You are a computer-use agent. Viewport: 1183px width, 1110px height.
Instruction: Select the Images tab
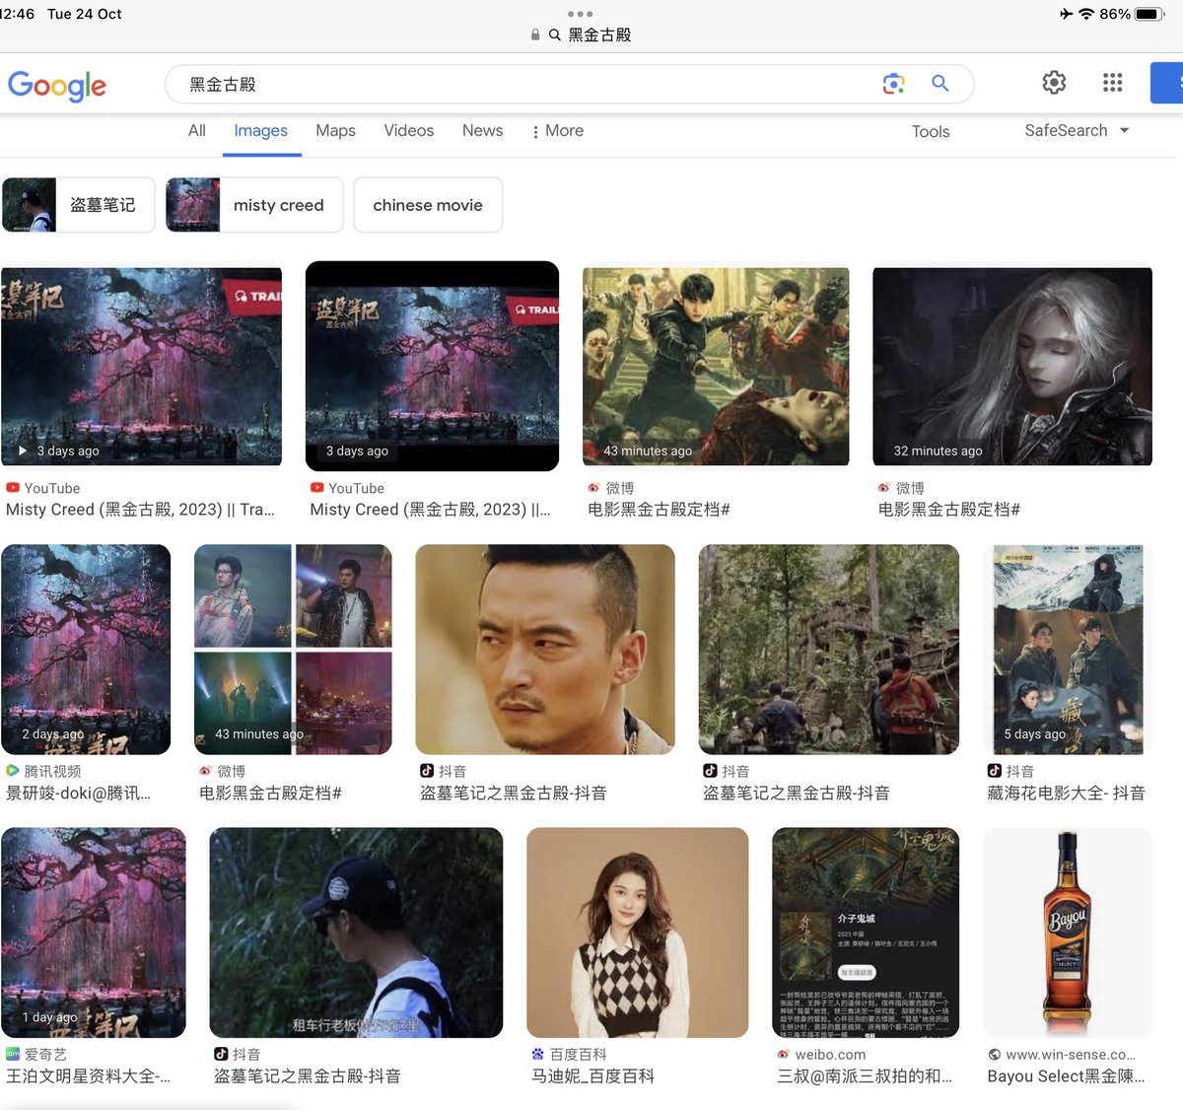261,130
